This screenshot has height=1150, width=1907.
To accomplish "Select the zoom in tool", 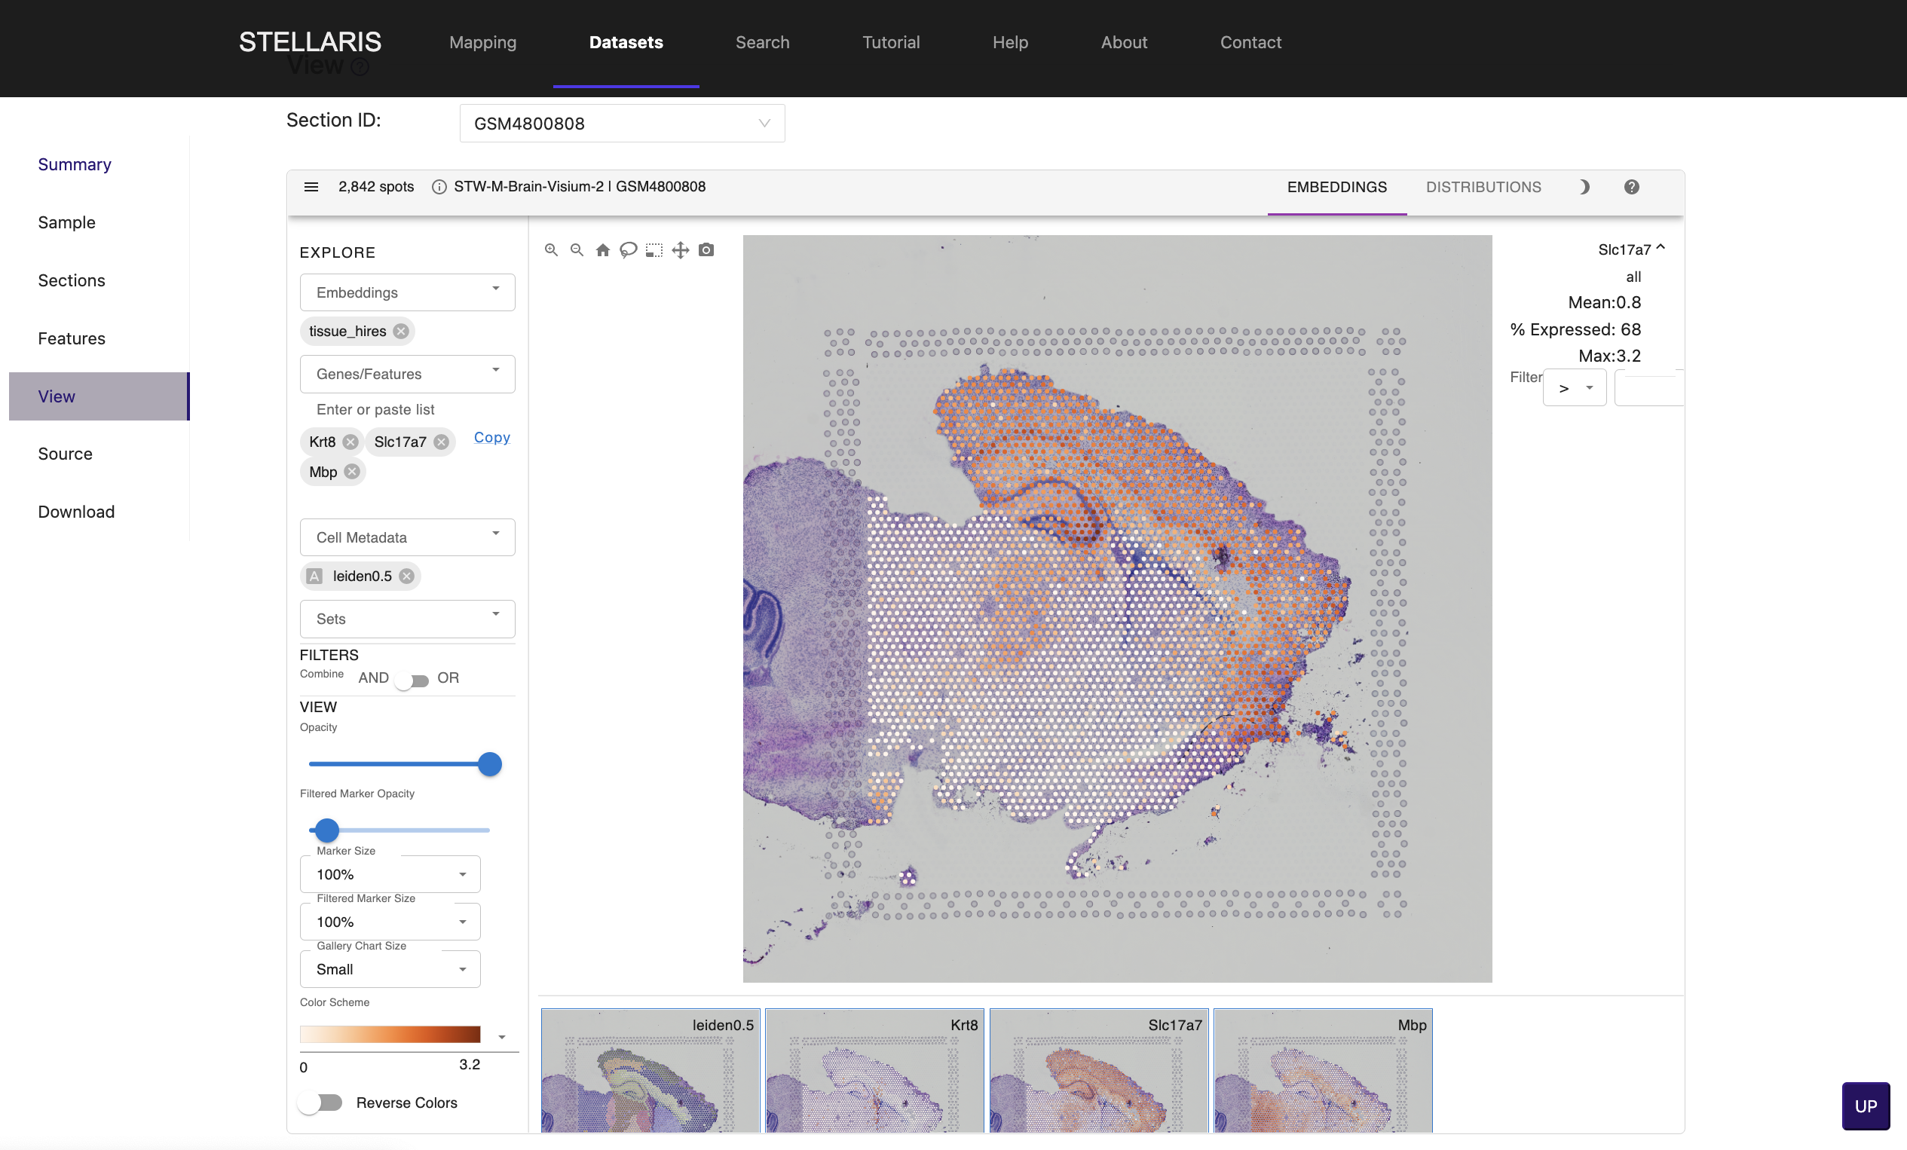I will [551, 249].
